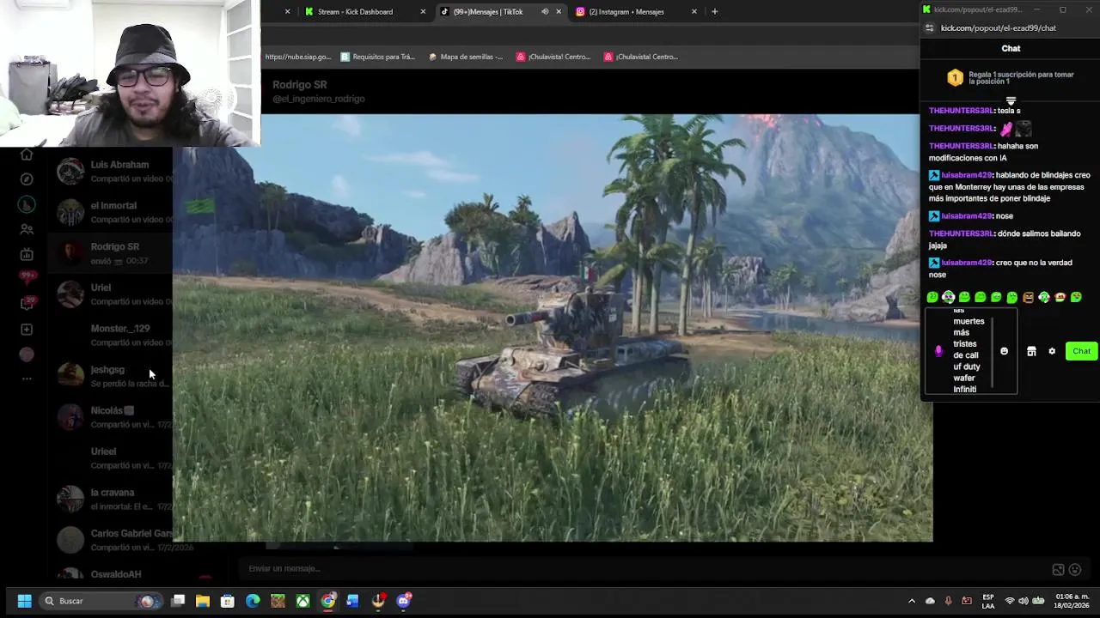Open el inmortal conversation
The height and width of the screenshot is (618, 1100).
pyautogui.click(x=110, y=212)
